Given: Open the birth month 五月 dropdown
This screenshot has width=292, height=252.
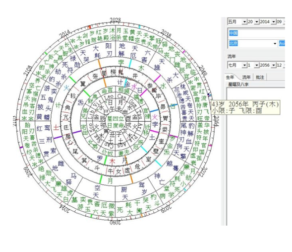Looking at the screenshot, I should point(244,22).
